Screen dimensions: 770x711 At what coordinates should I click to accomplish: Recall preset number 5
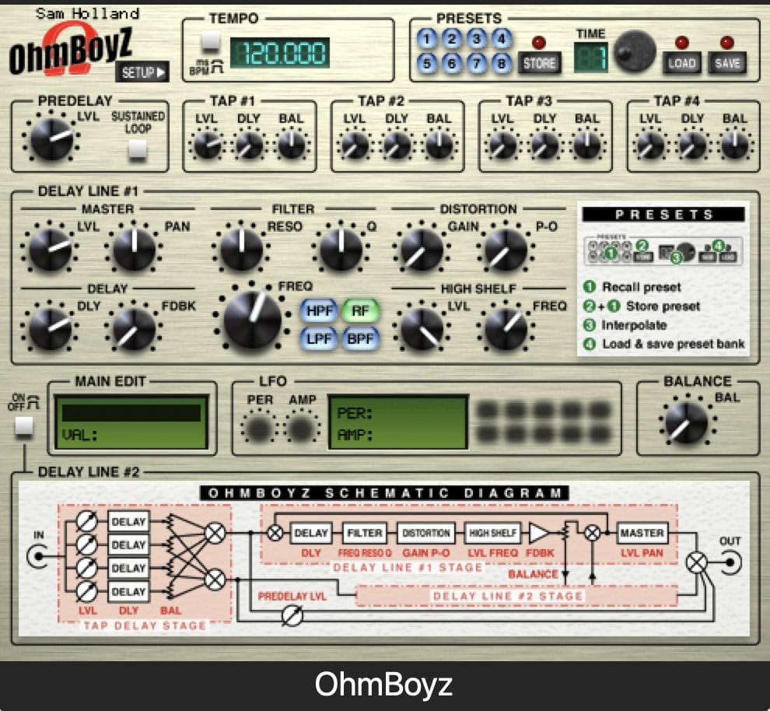427,63
